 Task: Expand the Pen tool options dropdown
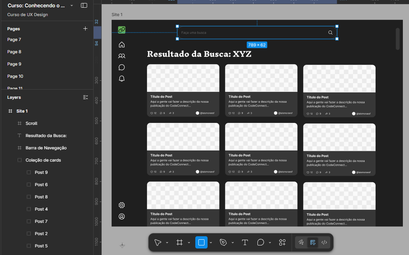[x=233, y=243]
